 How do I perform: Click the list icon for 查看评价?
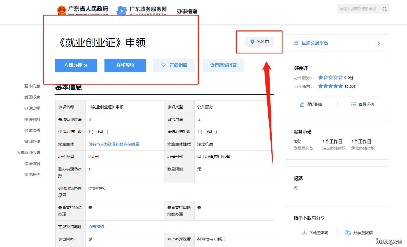(x=354, y=105)
